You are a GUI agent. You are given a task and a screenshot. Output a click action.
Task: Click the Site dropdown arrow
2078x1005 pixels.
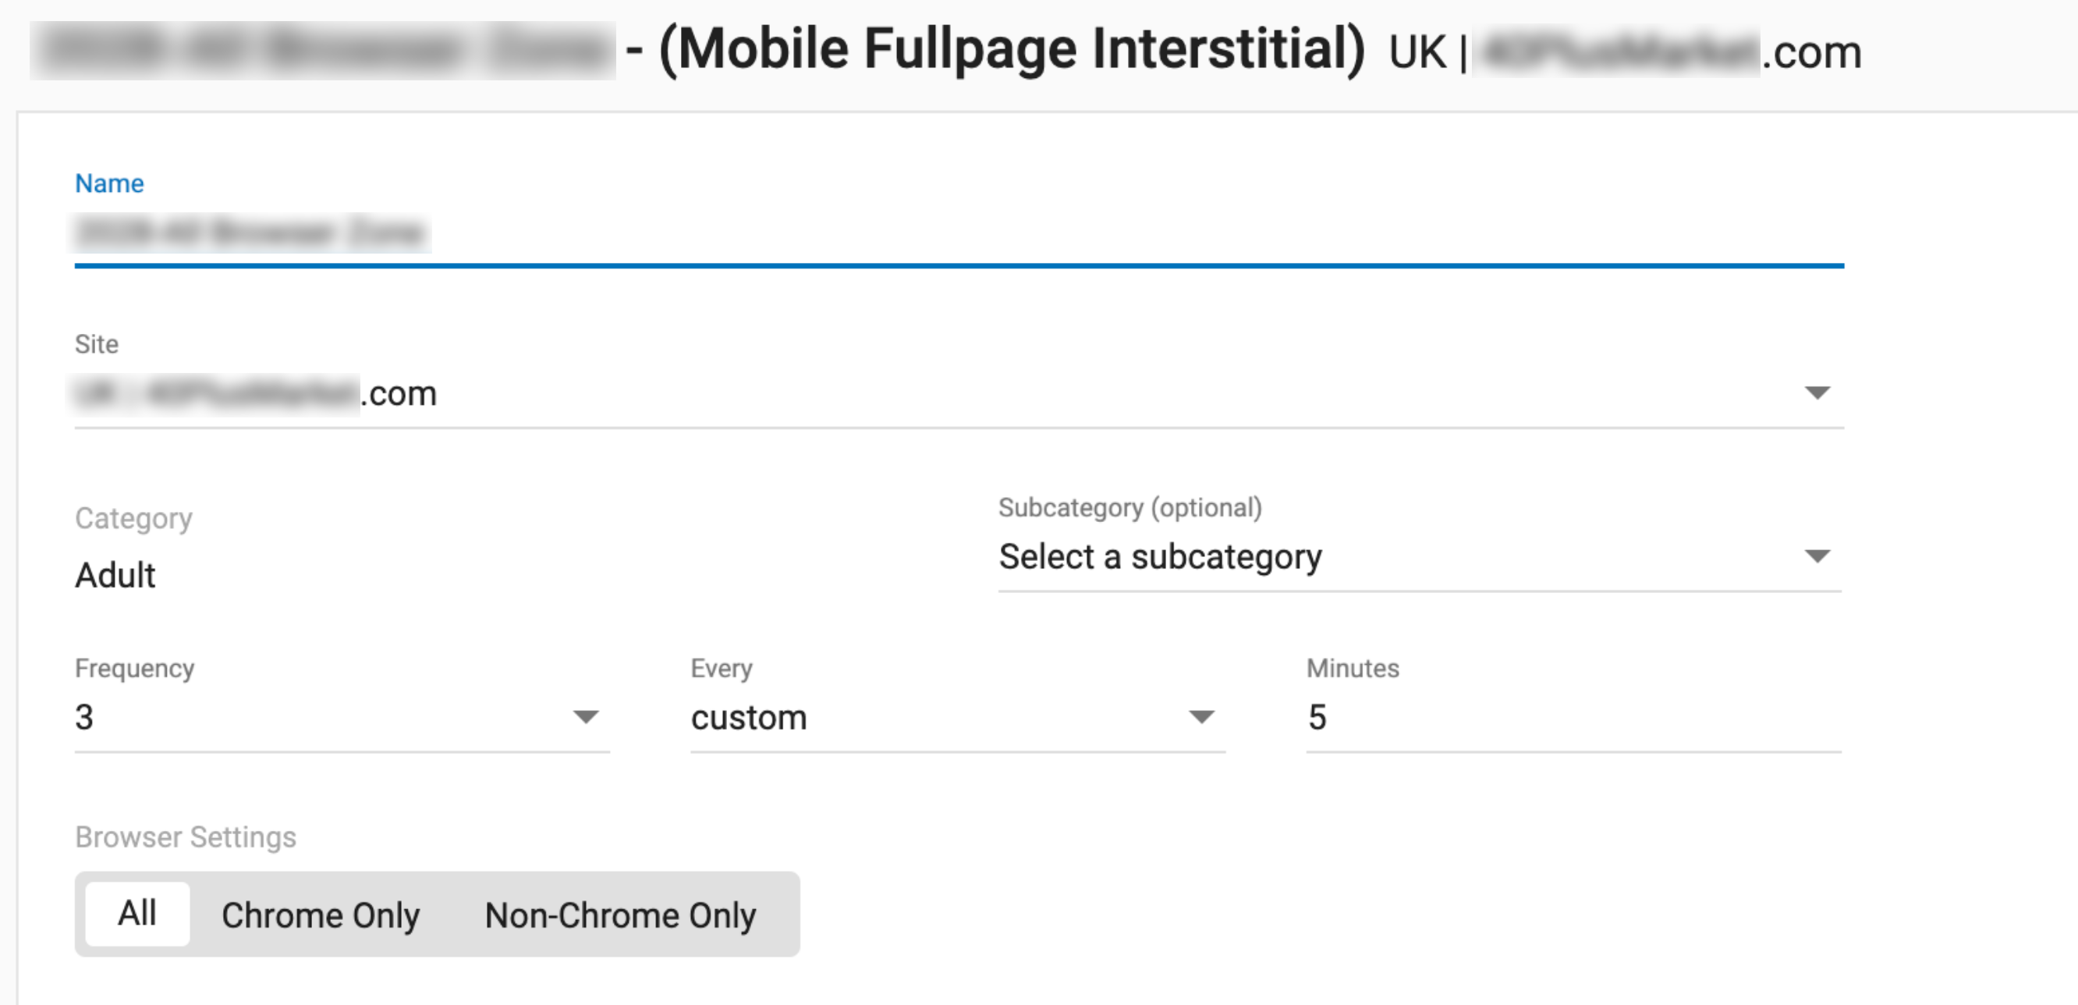point(1818,393)
